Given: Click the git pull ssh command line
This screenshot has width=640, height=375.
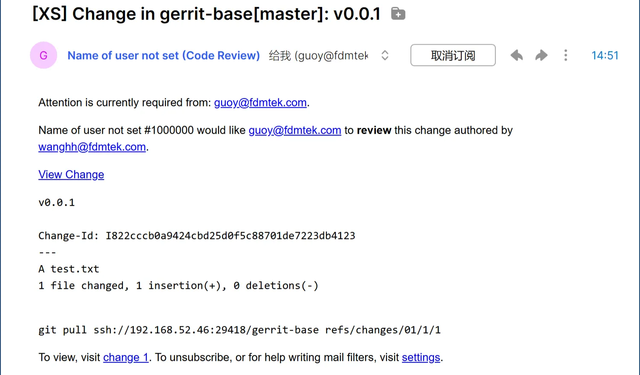Looking at the screenshot, I should click(x=239, y=330).
